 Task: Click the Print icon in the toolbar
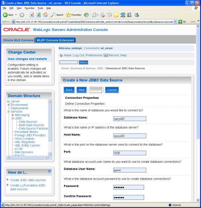click(x=102, y=15)
